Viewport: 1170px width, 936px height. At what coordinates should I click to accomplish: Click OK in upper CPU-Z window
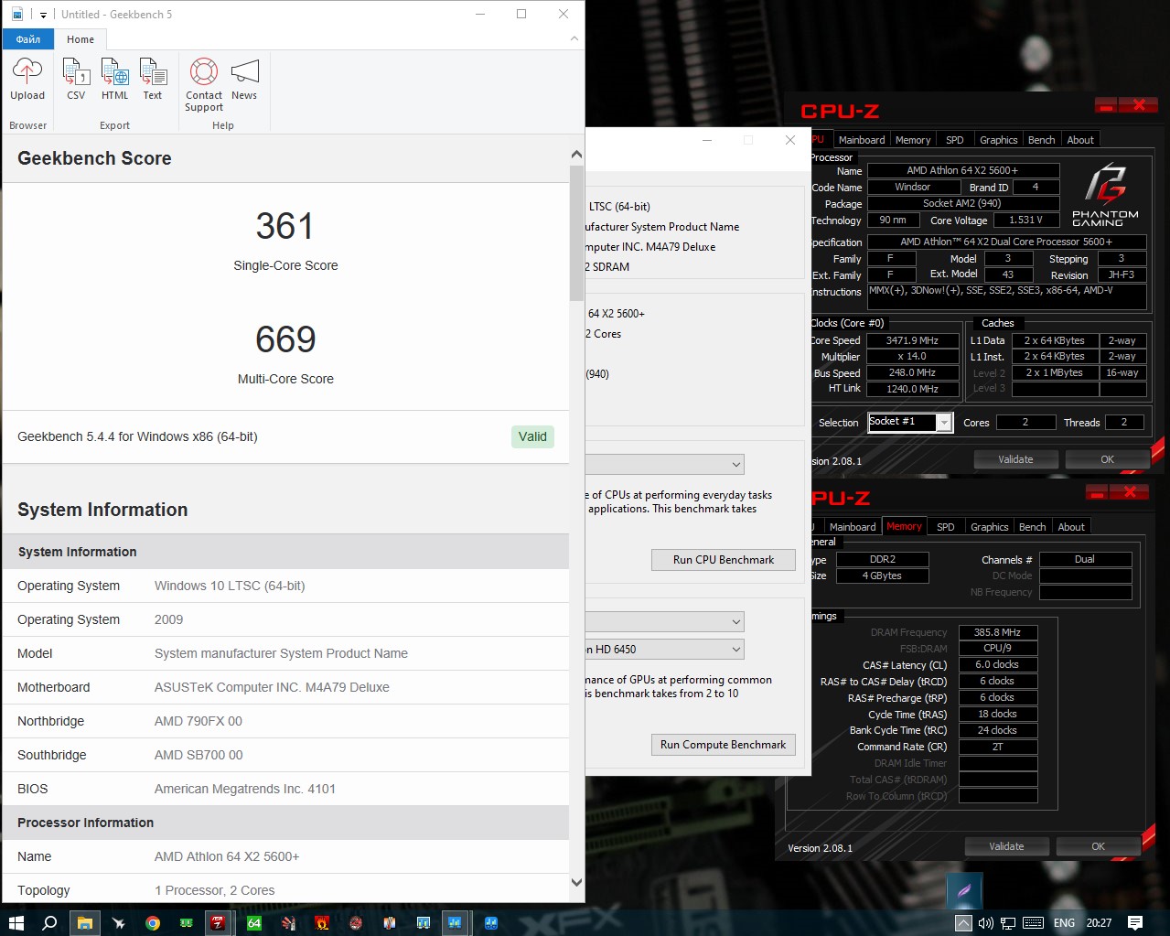1107,459
